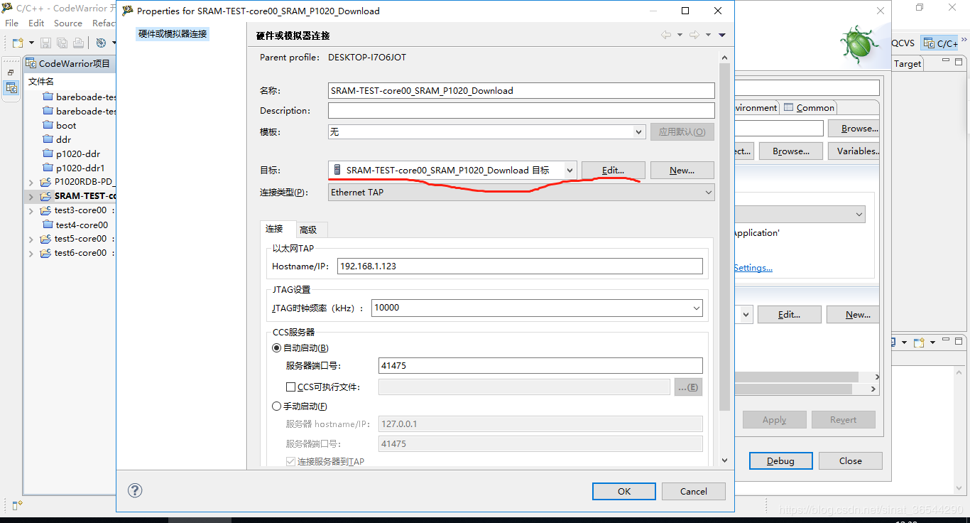Click the help question mark icon
Image resolution: width=970 pixels, height=523 pixels.
(x=135, y=490)
